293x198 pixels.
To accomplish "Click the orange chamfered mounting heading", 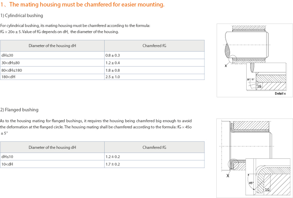I will 82,4.
